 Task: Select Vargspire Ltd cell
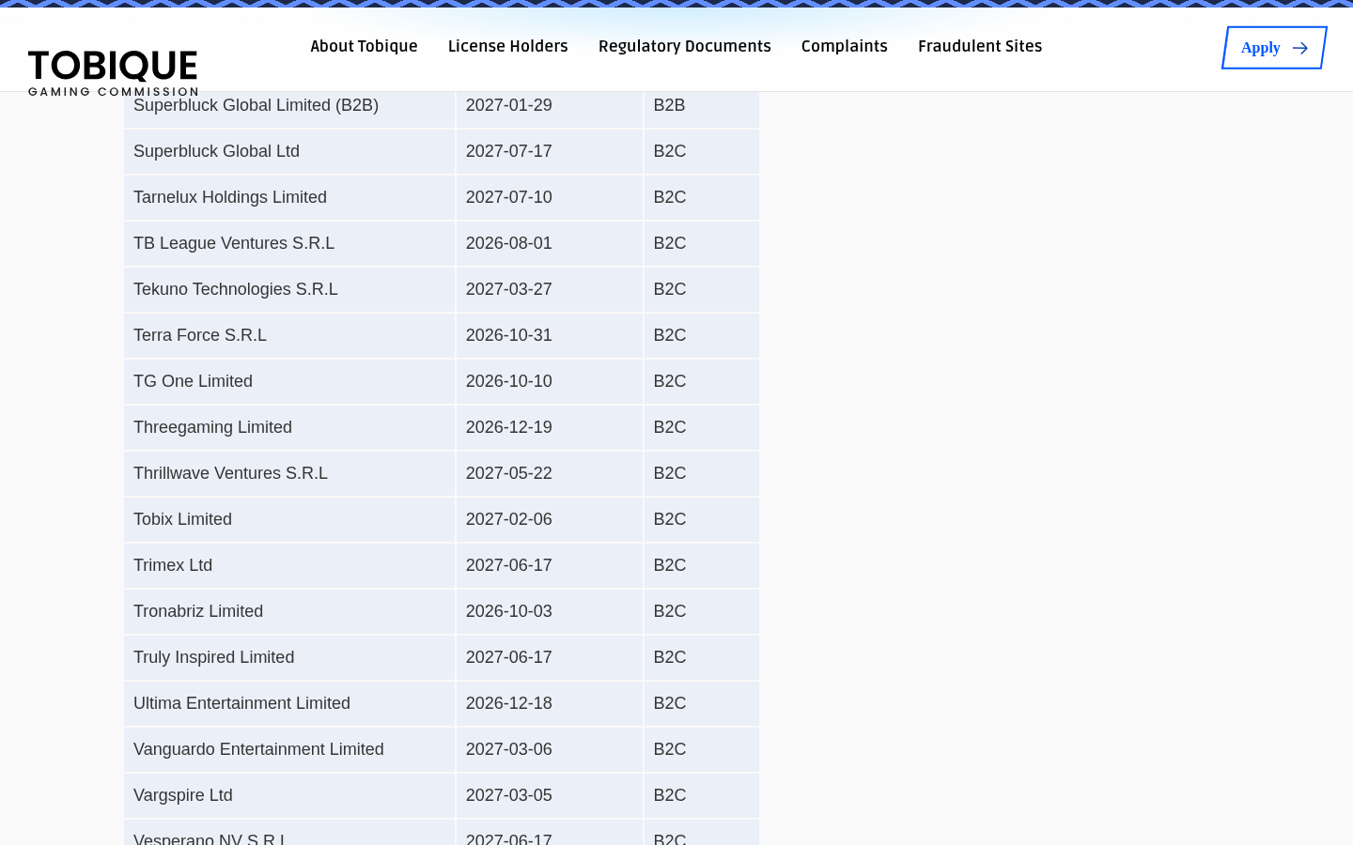[x=289, y=795]
